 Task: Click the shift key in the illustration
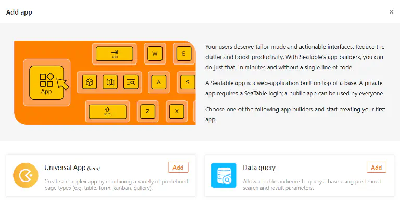pos(107,112)
